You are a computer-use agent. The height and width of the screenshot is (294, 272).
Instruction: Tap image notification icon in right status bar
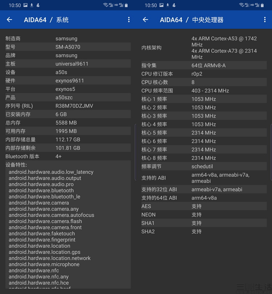tap(161, 5)
